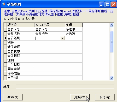117x102 pixels.
Task: Click Excel field cell of 会员状态 row
Action: click(x=50, y=51)
